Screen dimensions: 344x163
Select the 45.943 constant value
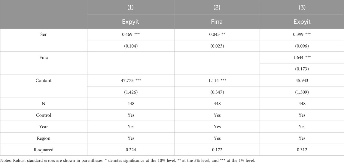coord(302,81)
